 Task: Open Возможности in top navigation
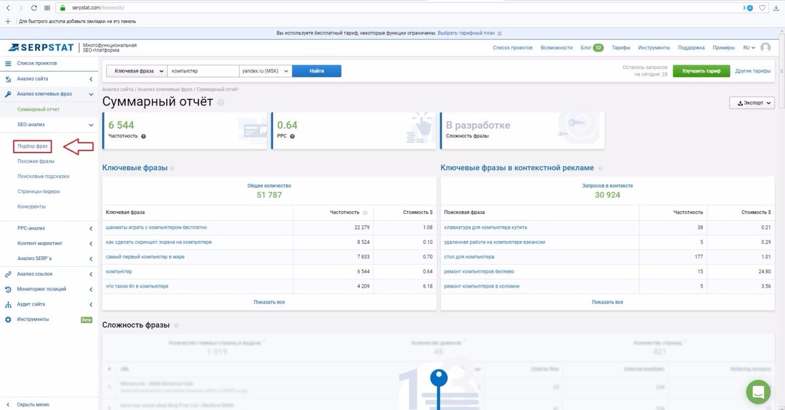pos(556,48)
